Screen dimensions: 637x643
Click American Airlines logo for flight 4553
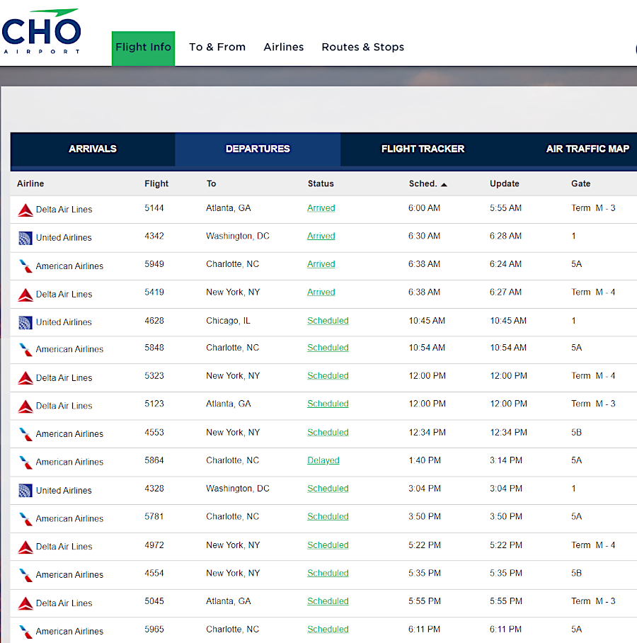click(x=25, y=434)
